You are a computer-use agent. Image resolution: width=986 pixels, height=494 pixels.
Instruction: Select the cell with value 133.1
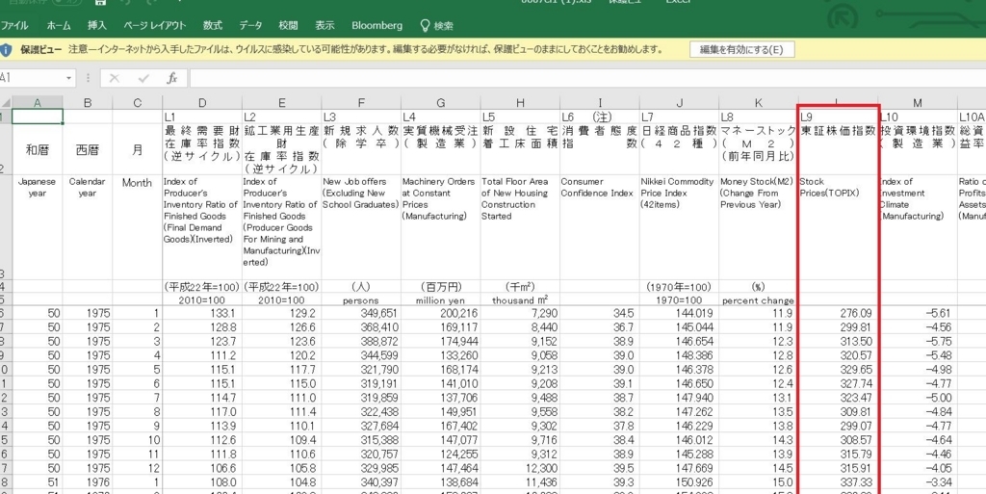click(x=202, y=313)
